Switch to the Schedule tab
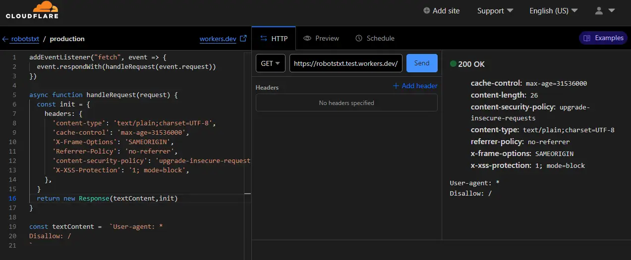The height and width of the screenshot is (260, 631). [x=375, y=38]
